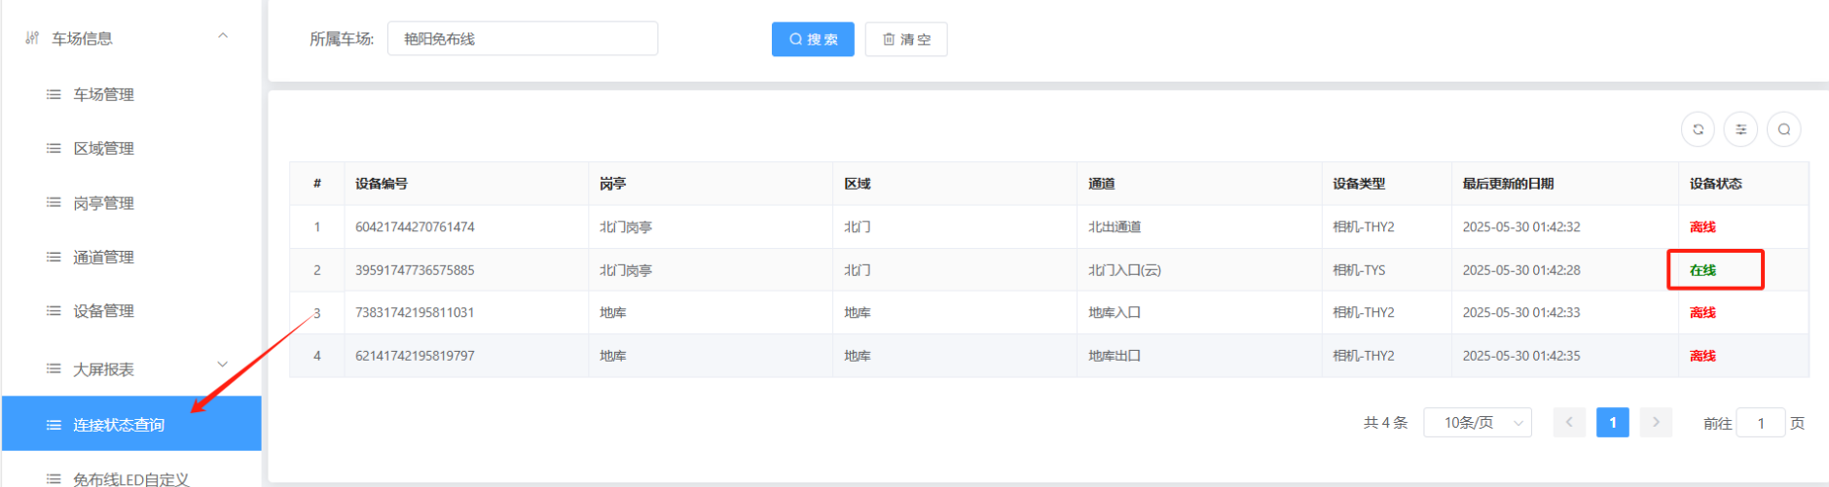This screenshot has width=1829, height=487.
Task: Click the 岗亭 column header
Action: pos(613,184)
